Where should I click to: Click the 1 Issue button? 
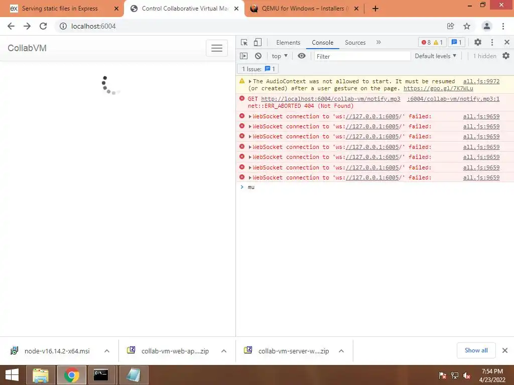[258, 69]
